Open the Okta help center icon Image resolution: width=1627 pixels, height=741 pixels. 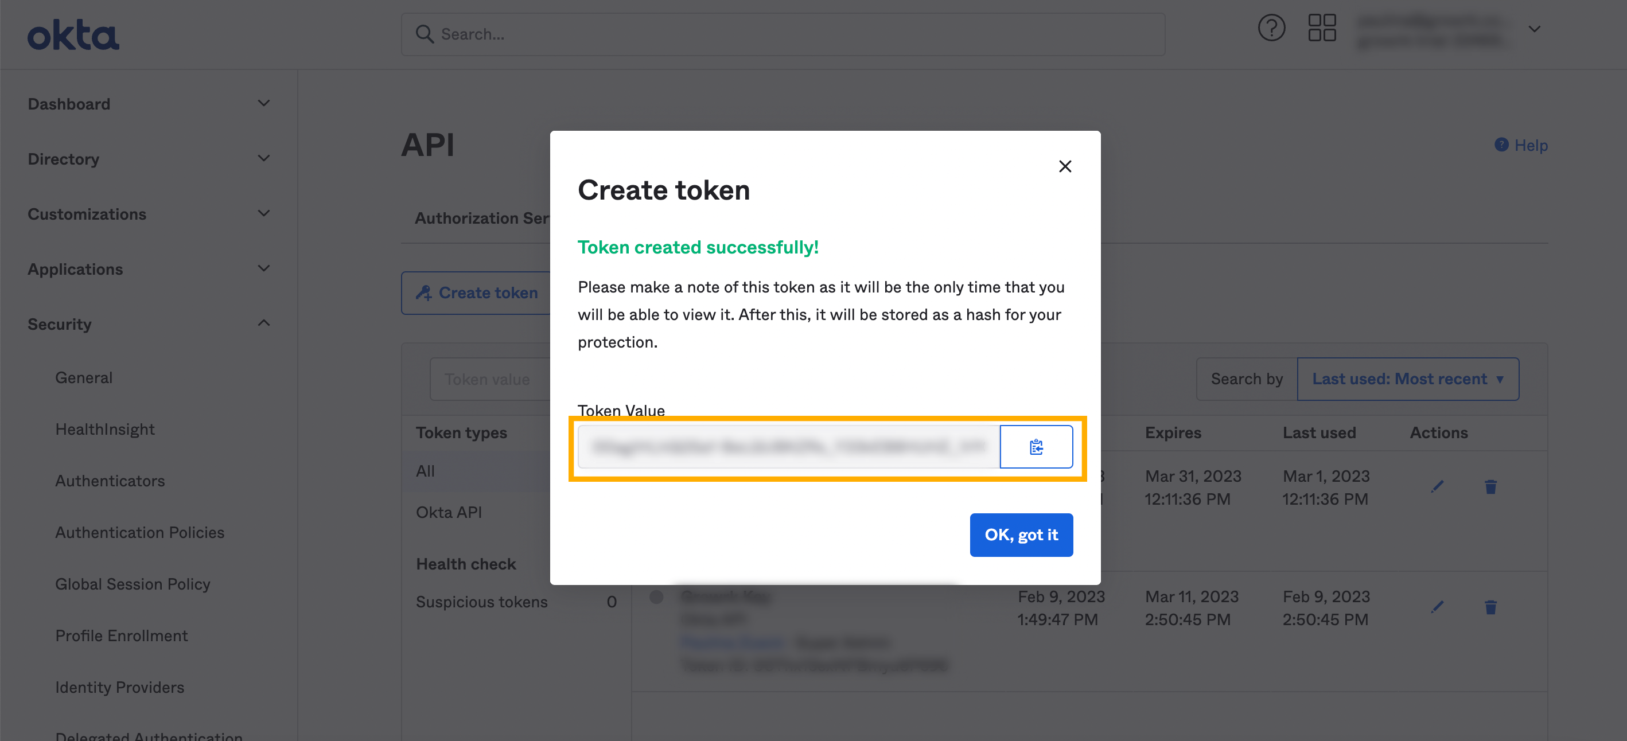click(x=1271, y=29)
